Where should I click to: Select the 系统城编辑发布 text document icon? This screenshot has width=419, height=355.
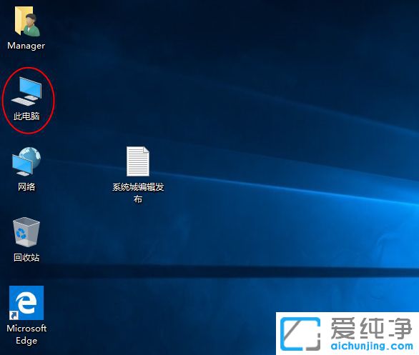point(138,161)
